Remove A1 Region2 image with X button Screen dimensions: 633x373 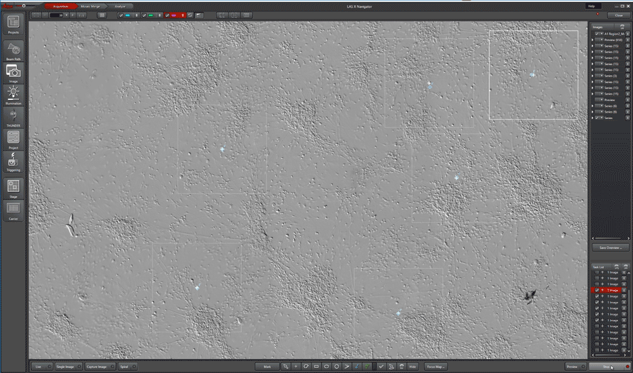(627, 34)
